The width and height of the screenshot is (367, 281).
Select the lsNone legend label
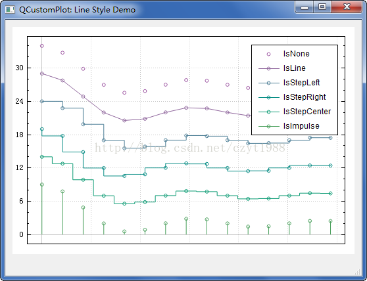(x=296, y=54)
